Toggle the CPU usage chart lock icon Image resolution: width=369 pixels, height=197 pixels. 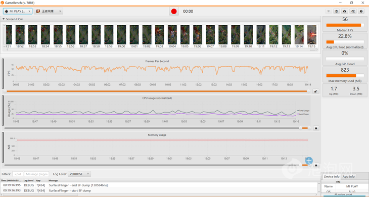(x=316, y=128)
